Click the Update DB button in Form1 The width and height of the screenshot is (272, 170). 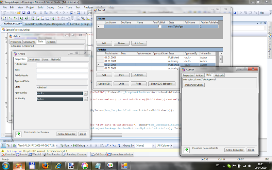pos(104,84)
